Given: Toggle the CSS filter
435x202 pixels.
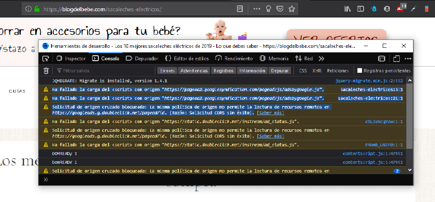Looking at the screenshot, I should click(303, 71).
